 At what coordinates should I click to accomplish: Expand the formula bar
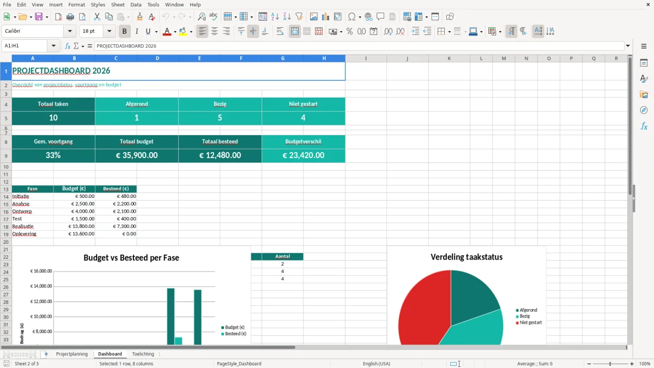click(628, 46)
